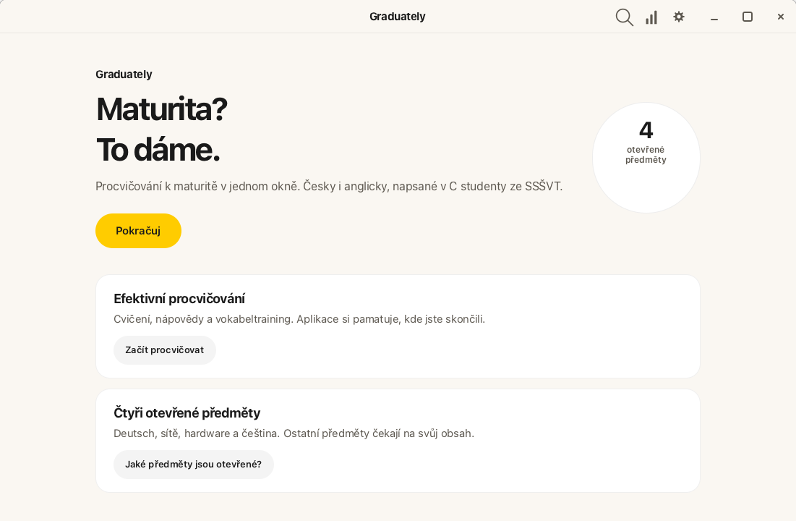Click the Maturita? headline text
The width and height of the screenshot is (796, 521).
(x=161, y=109)
